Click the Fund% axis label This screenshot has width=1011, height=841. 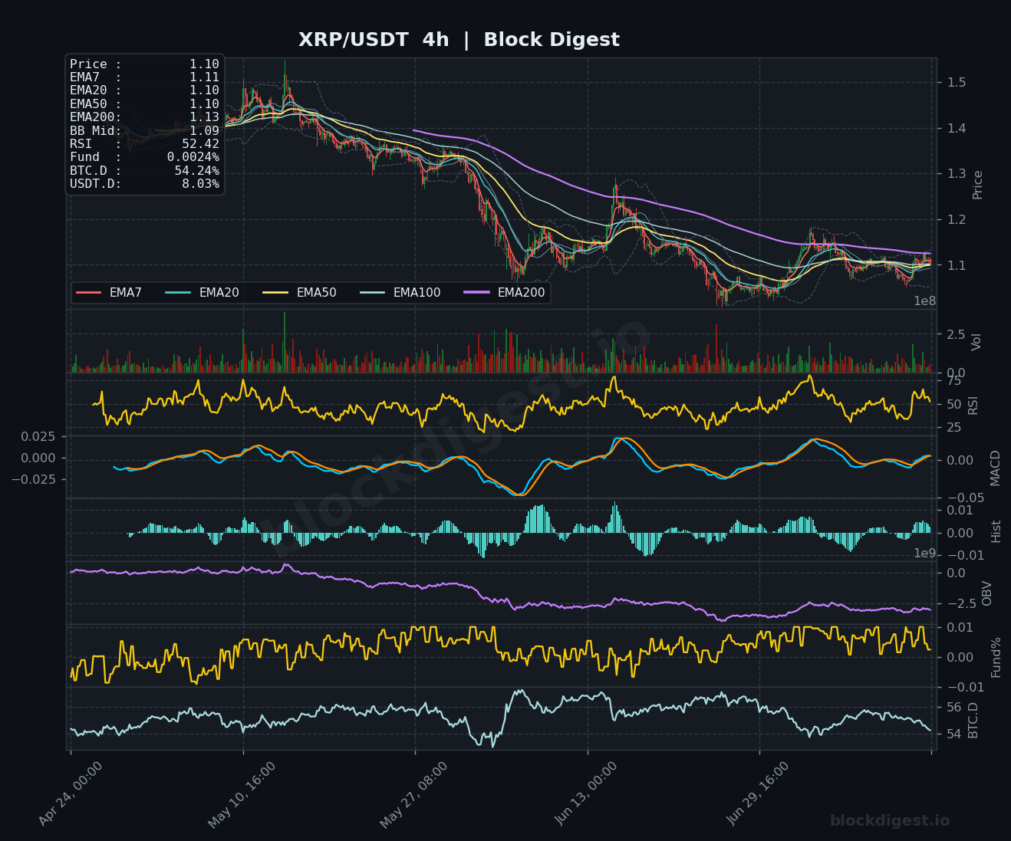point(996,657)
